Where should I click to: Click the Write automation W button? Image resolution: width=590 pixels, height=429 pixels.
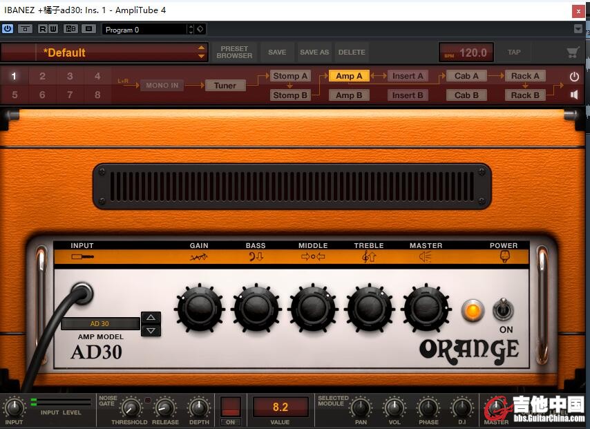click(x=53, y=29)
